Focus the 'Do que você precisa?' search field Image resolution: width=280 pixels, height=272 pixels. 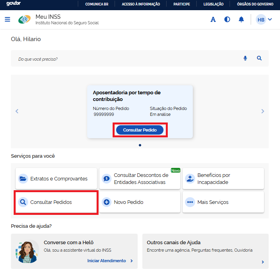[x=140, y=58]
